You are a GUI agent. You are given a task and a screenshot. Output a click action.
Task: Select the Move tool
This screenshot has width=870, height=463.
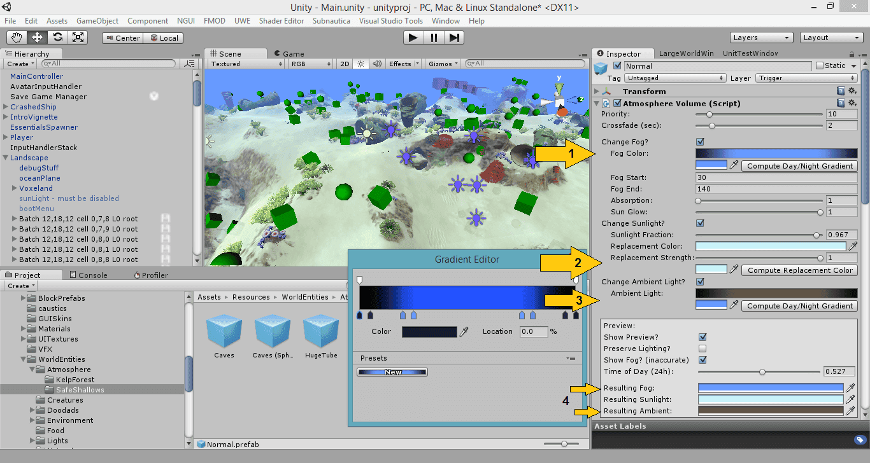pyautogui.click(x=38, y=38)
